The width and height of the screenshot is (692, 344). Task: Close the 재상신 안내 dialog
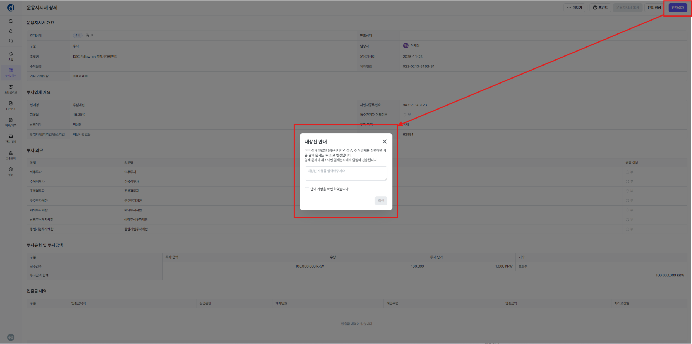coord(385,142)
